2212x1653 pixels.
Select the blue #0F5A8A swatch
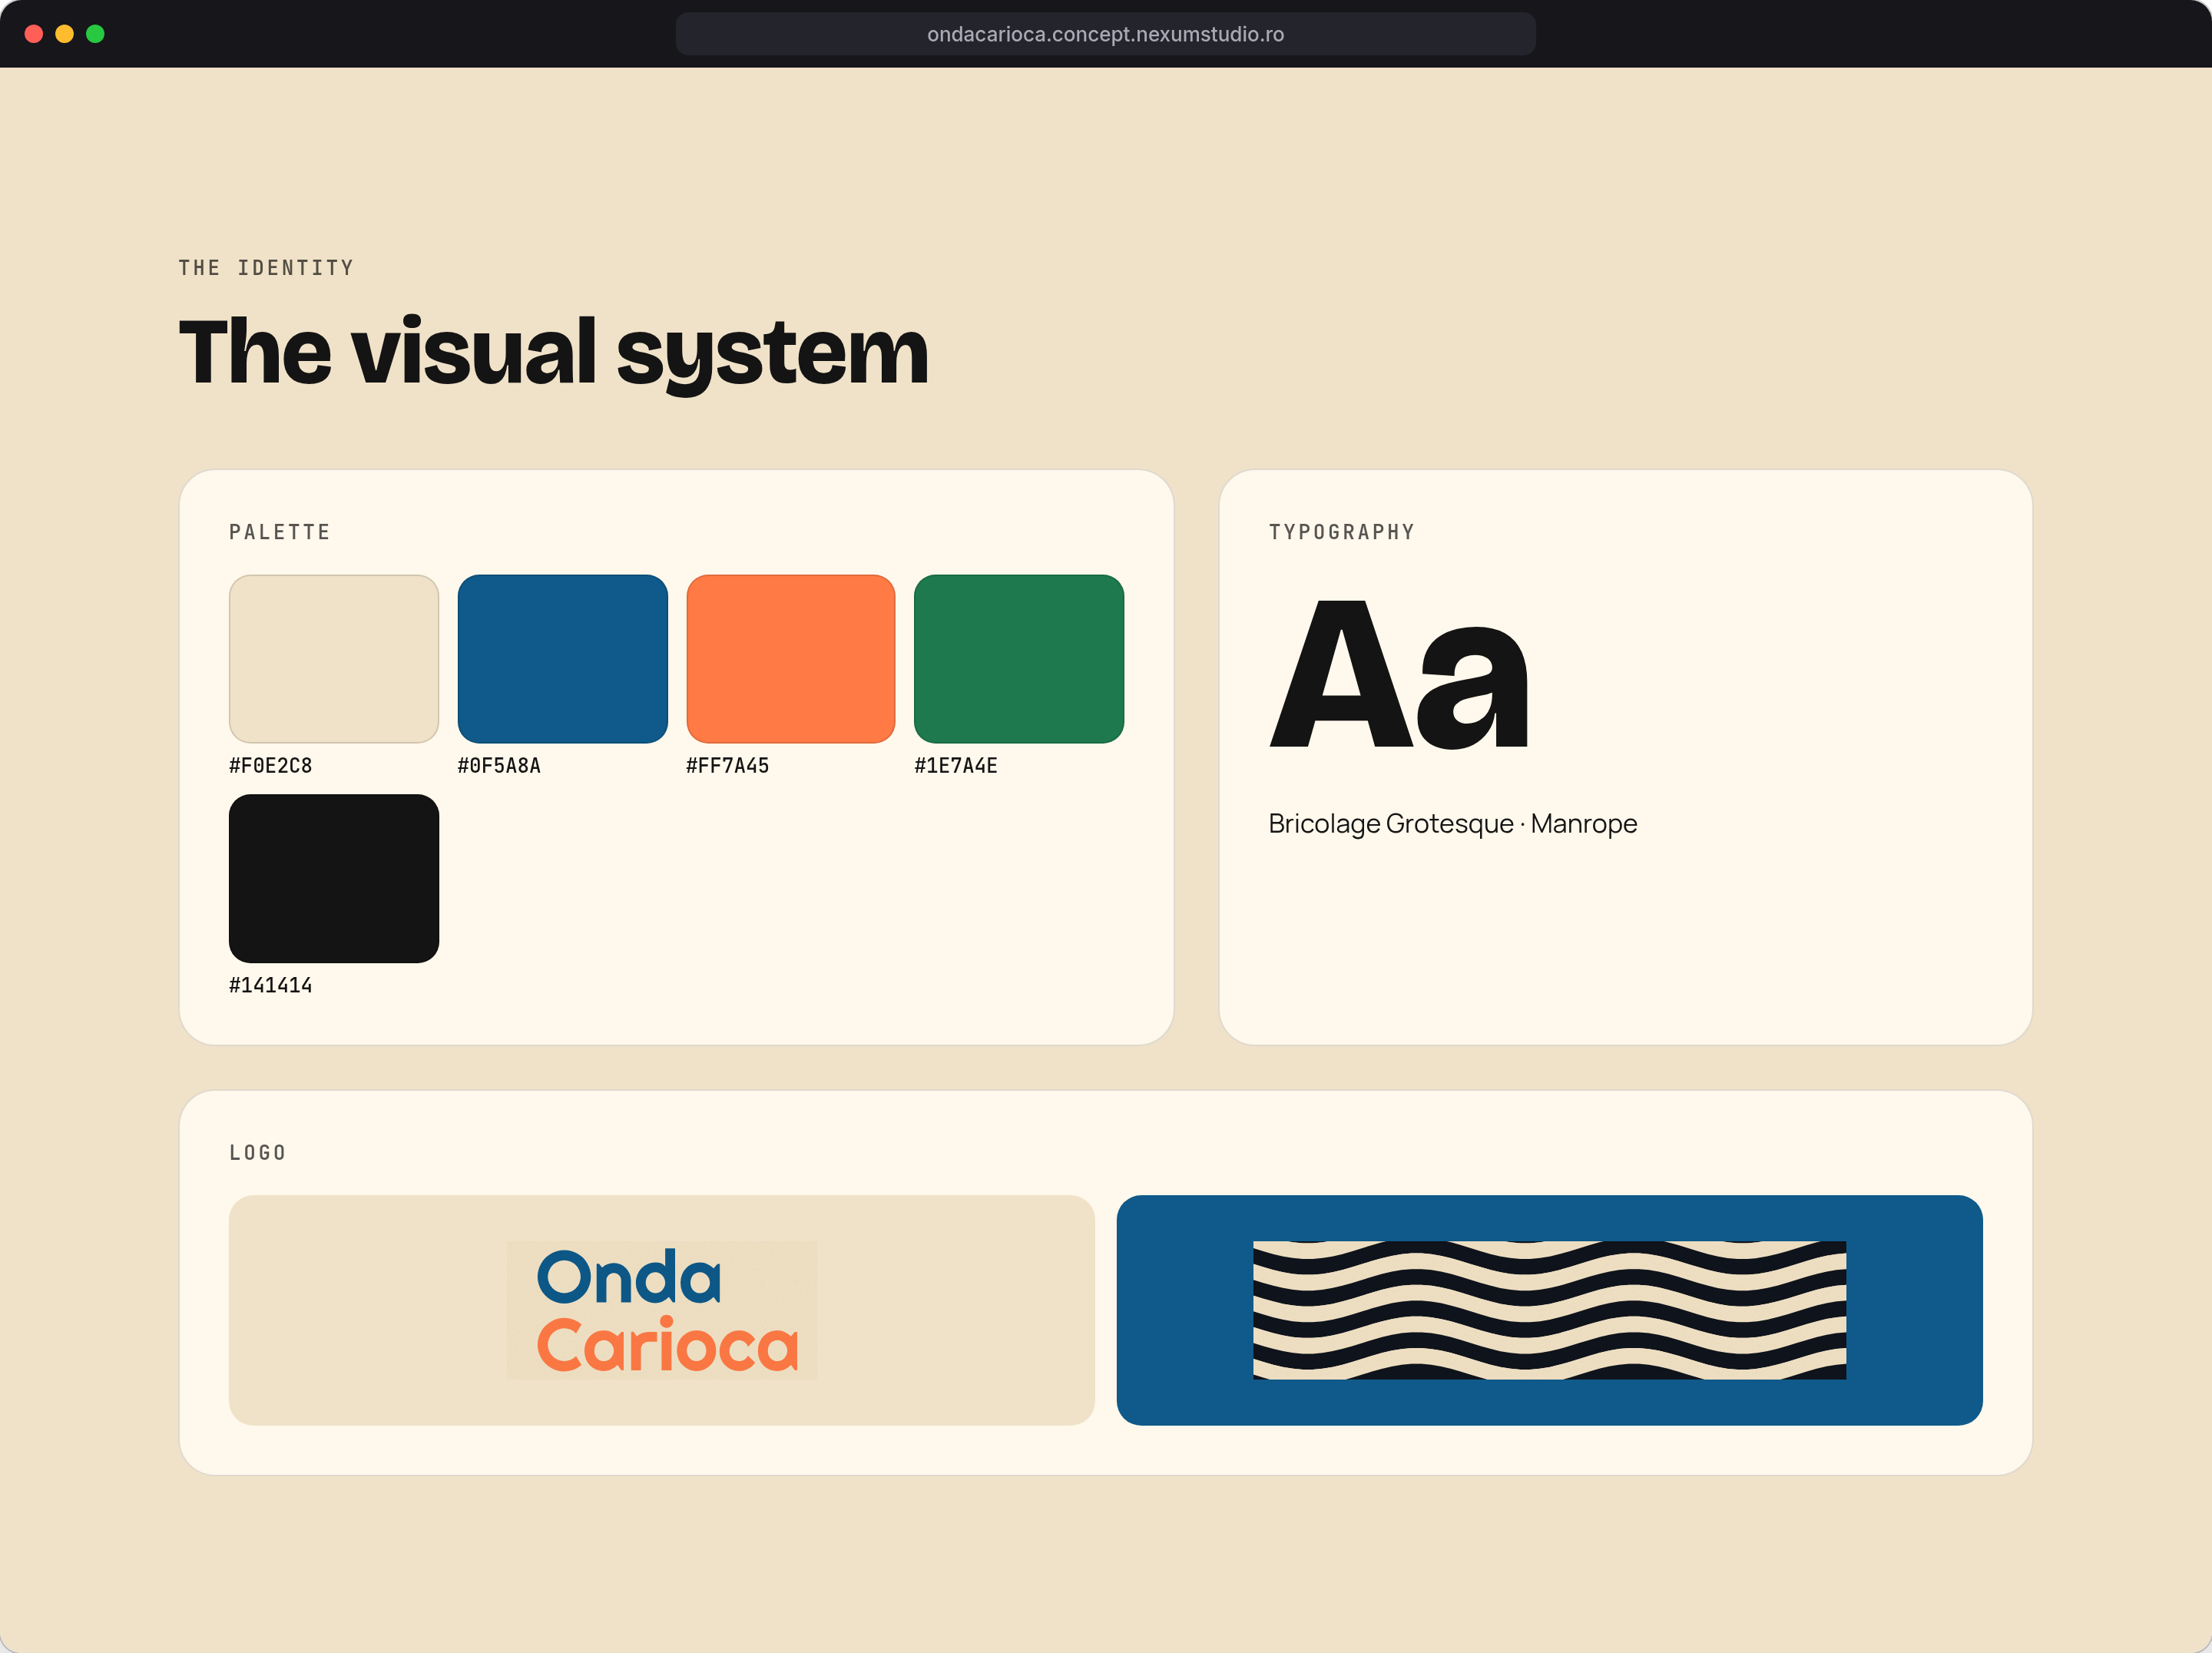click(x=562, y=658)
